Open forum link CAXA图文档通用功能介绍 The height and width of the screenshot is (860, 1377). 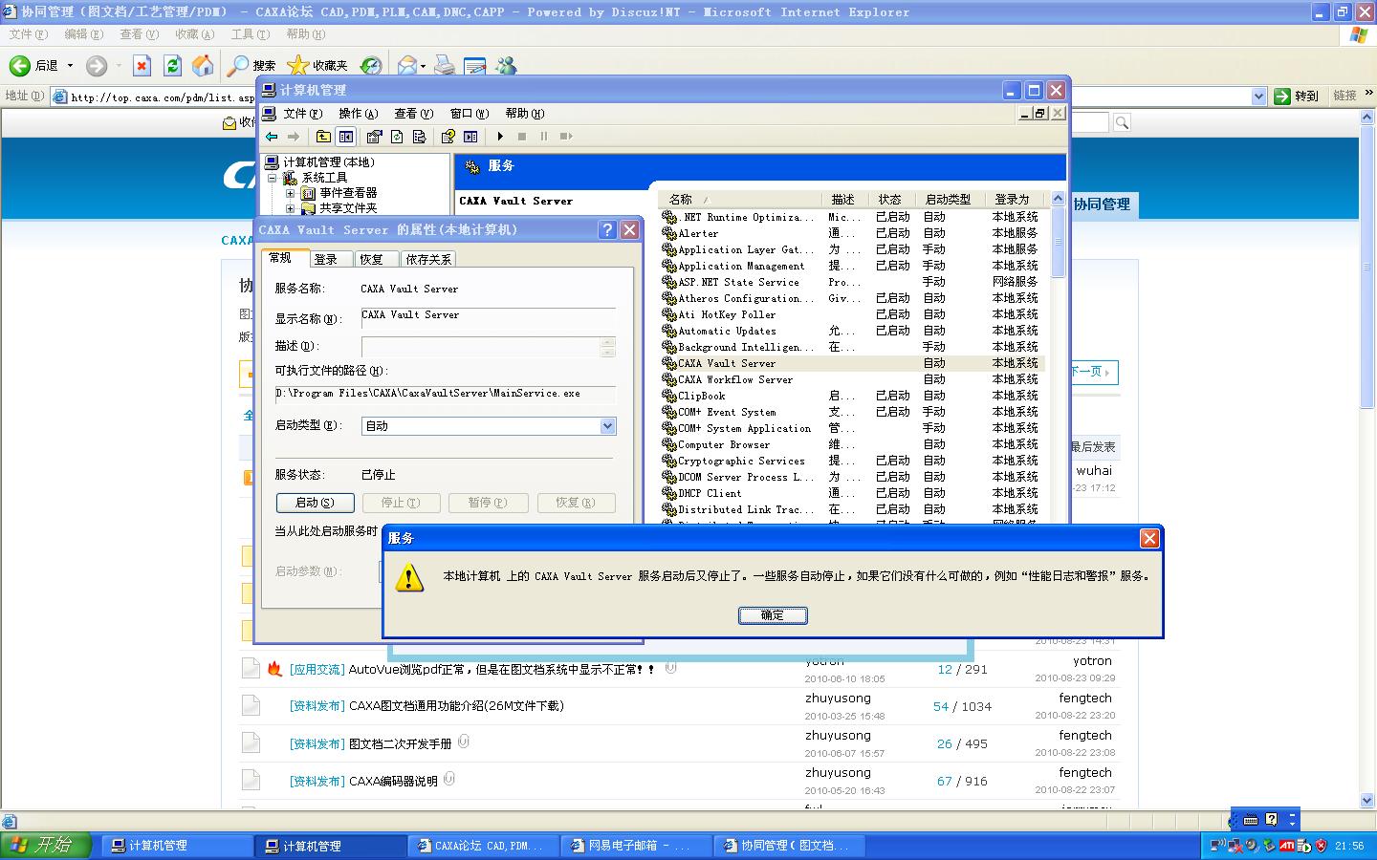tap(456, 706)
